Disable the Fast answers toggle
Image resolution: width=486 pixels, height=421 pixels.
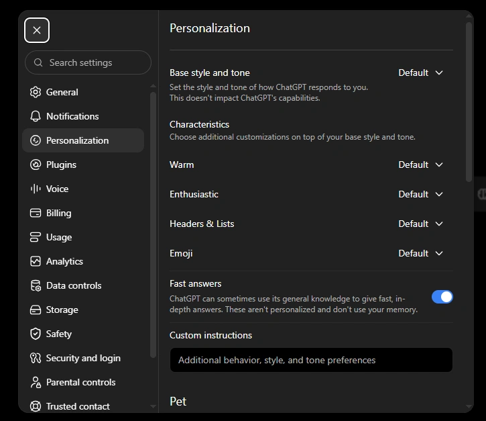(x=442, y=297)
